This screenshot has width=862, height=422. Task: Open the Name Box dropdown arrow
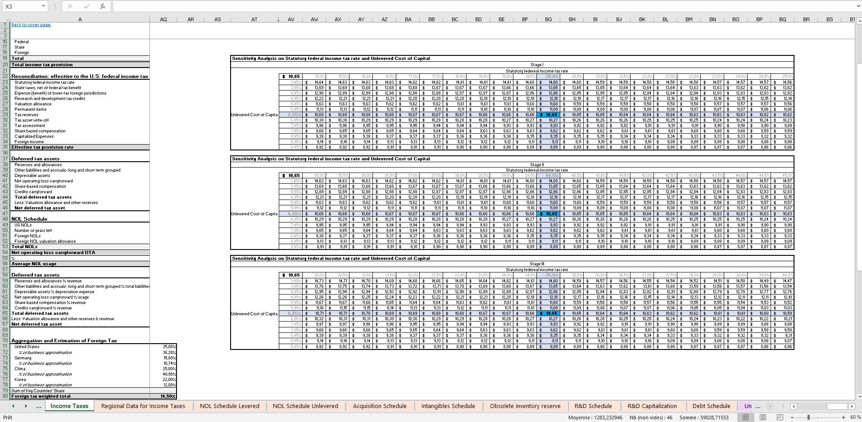pyautogui.click(x=43, y=6)
